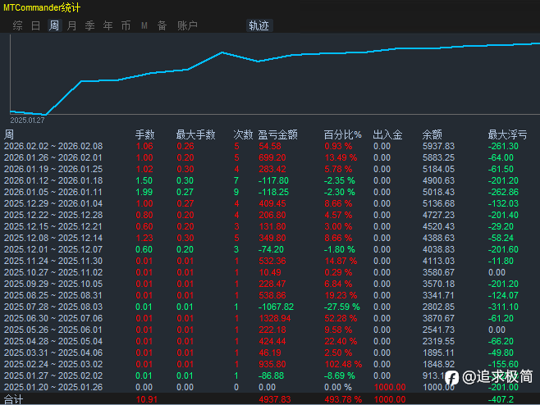
Task: Click the 出入金 column header
Action: [388, 134]
